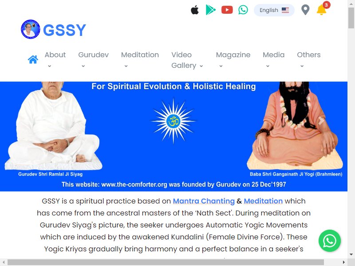Viewport: 355px width, 266px height.
Task: Open the English language selector
Action: [x=274, y=10]
